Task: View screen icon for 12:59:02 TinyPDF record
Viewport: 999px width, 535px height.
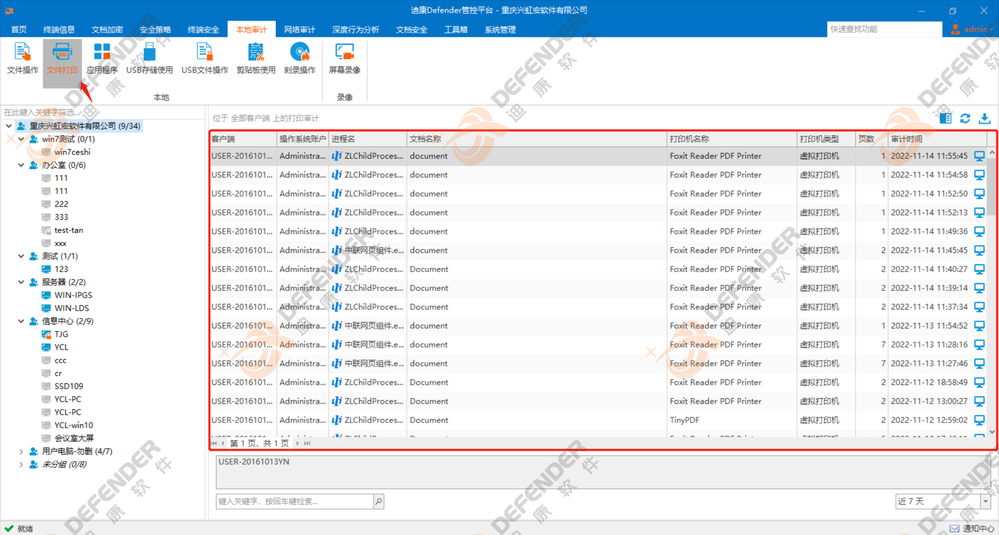Action: (x=979, y=420)
